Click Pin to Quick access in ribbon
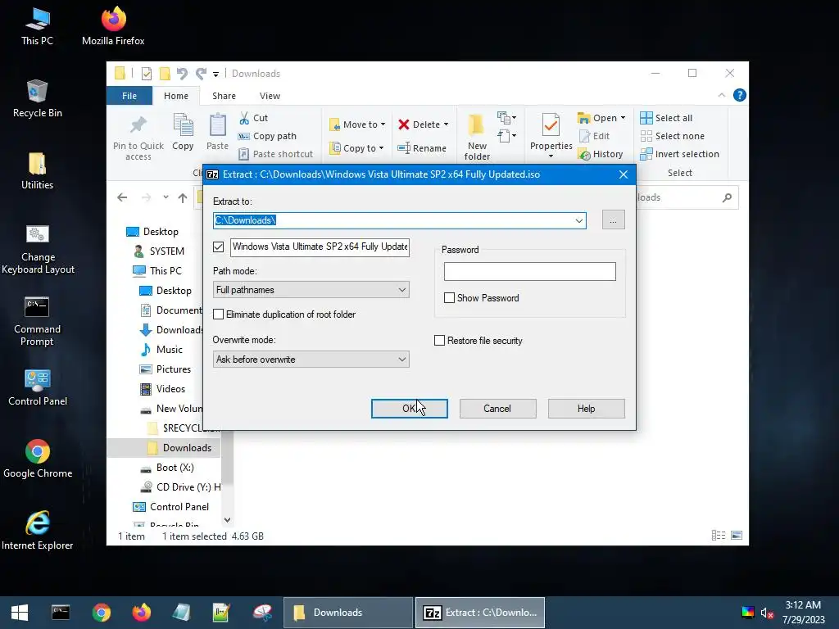 click(138, 138)
